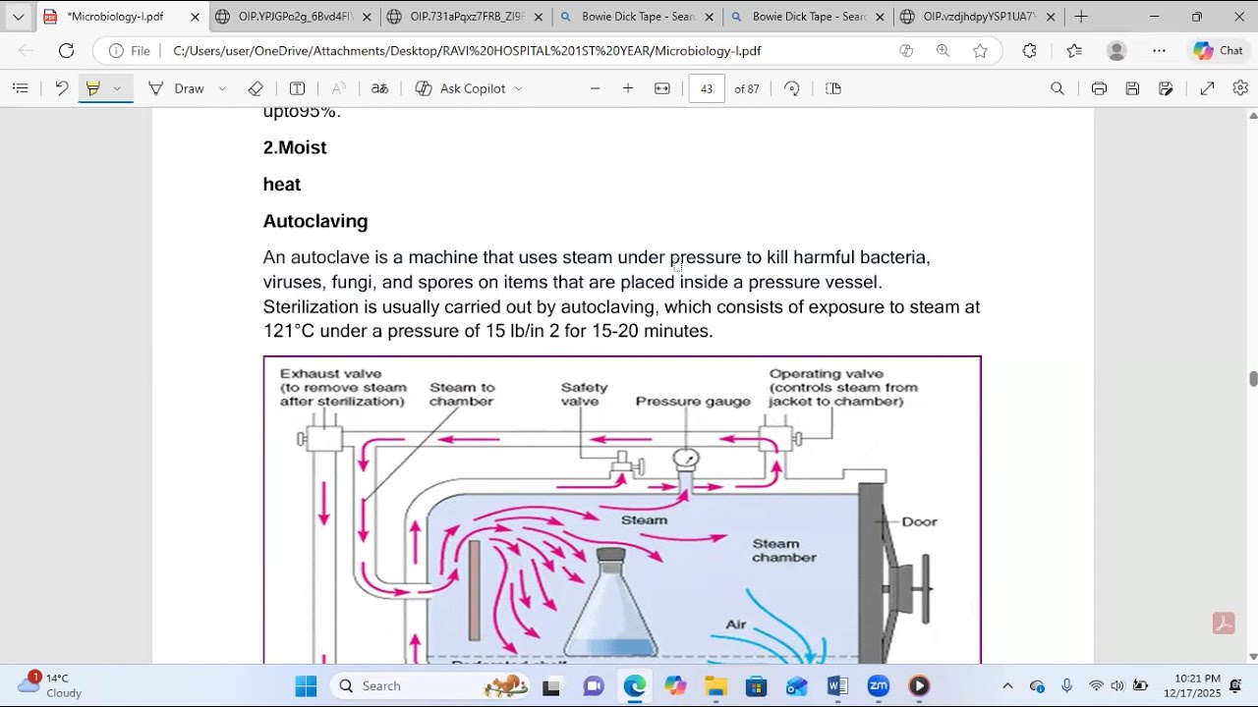Open the page view options
The width and height of the screenshot is (1258, 707).
pos(833,88)
